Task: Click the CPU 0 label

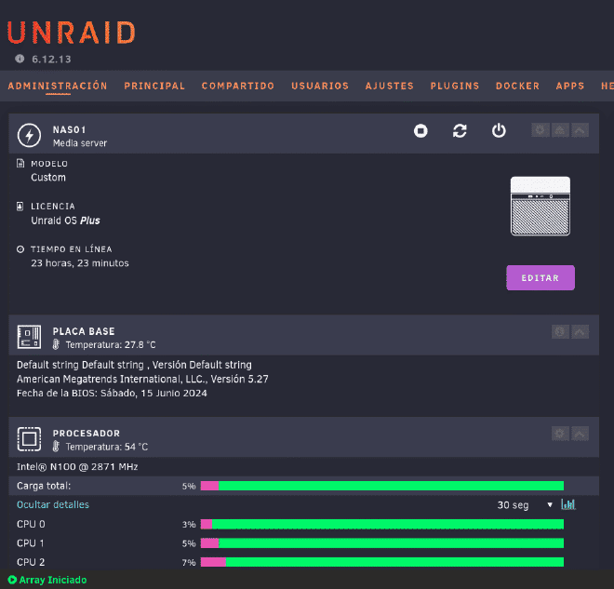Action: (31, 524)
